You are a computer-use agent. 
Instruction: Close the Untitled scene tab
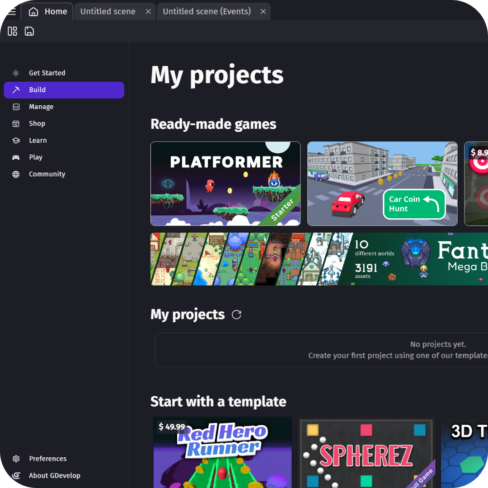click(x=148, y=12)
